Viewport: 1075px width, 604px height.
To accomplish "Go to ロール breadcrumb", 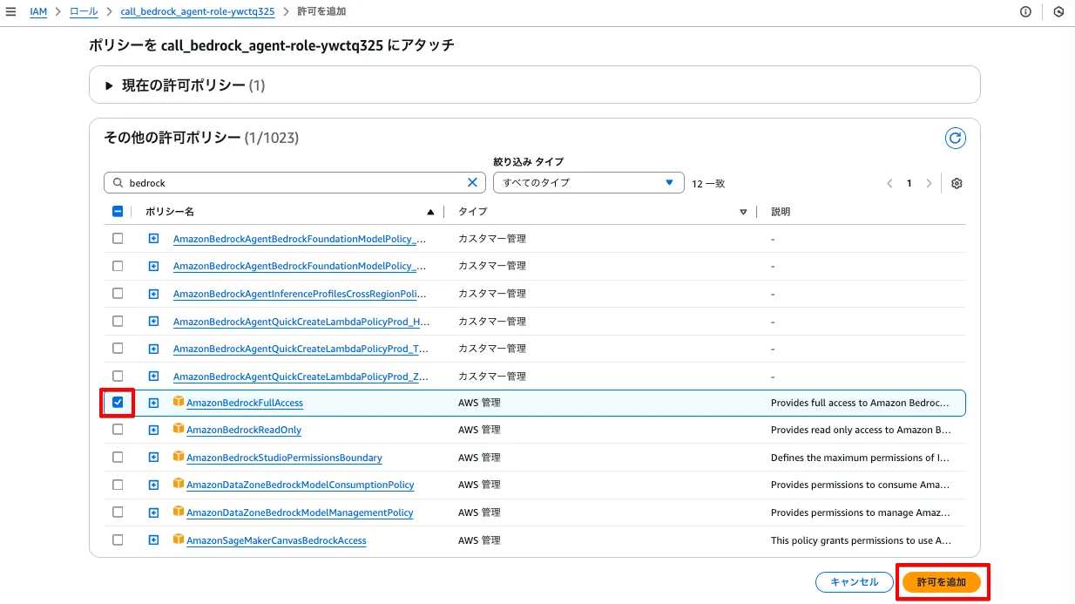I will 84,12.
